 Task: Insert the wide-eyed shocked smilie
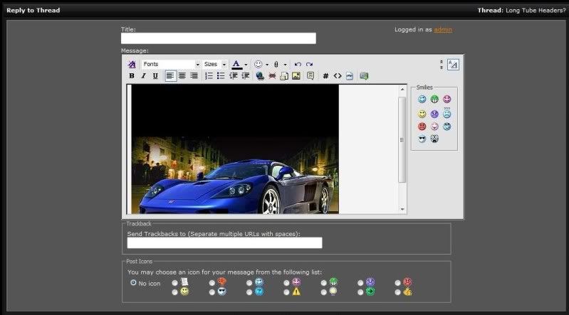coord(434,139)
